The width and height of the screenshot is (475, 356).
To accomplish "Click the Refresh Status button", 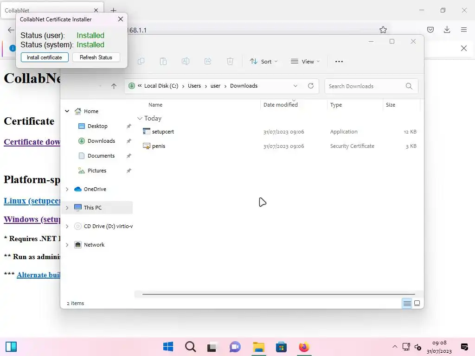I will 96,57.
